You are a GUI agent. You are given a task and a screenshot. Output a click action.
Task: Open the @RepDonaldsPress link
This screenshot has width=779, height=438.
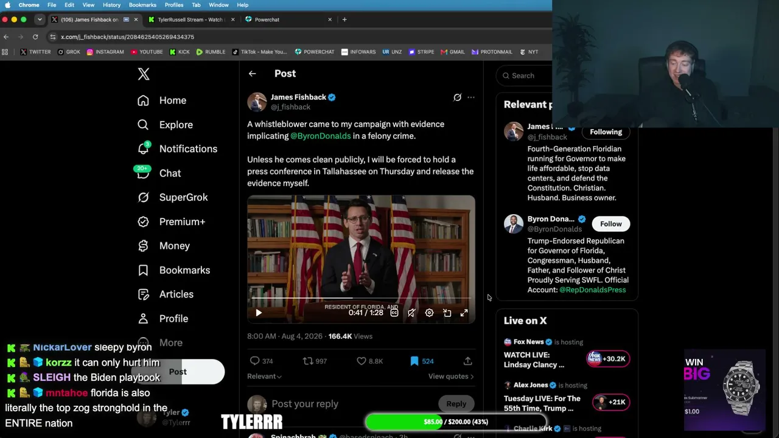point(593,290)
